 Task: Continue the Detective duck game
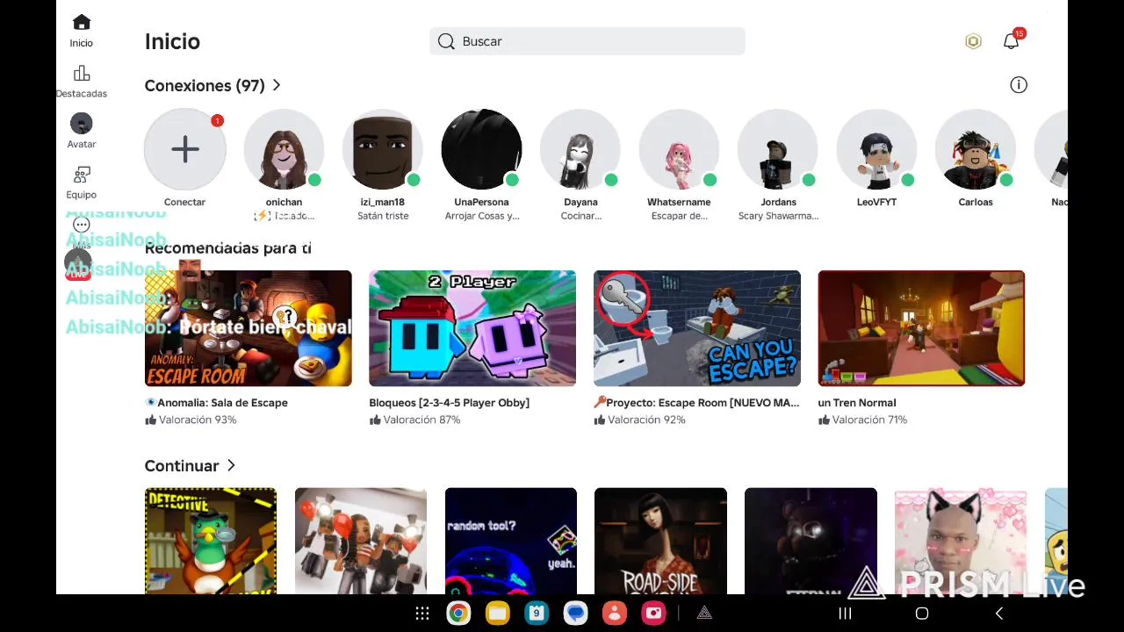coord(211,541)
